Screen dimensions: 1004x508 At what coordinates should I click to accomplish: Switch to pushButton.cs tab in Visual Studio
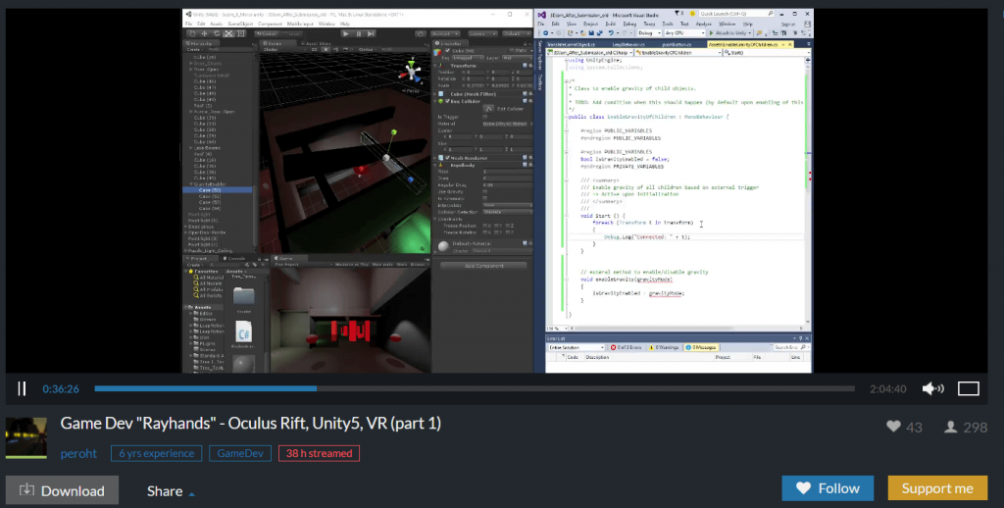(x=677, y=45)
